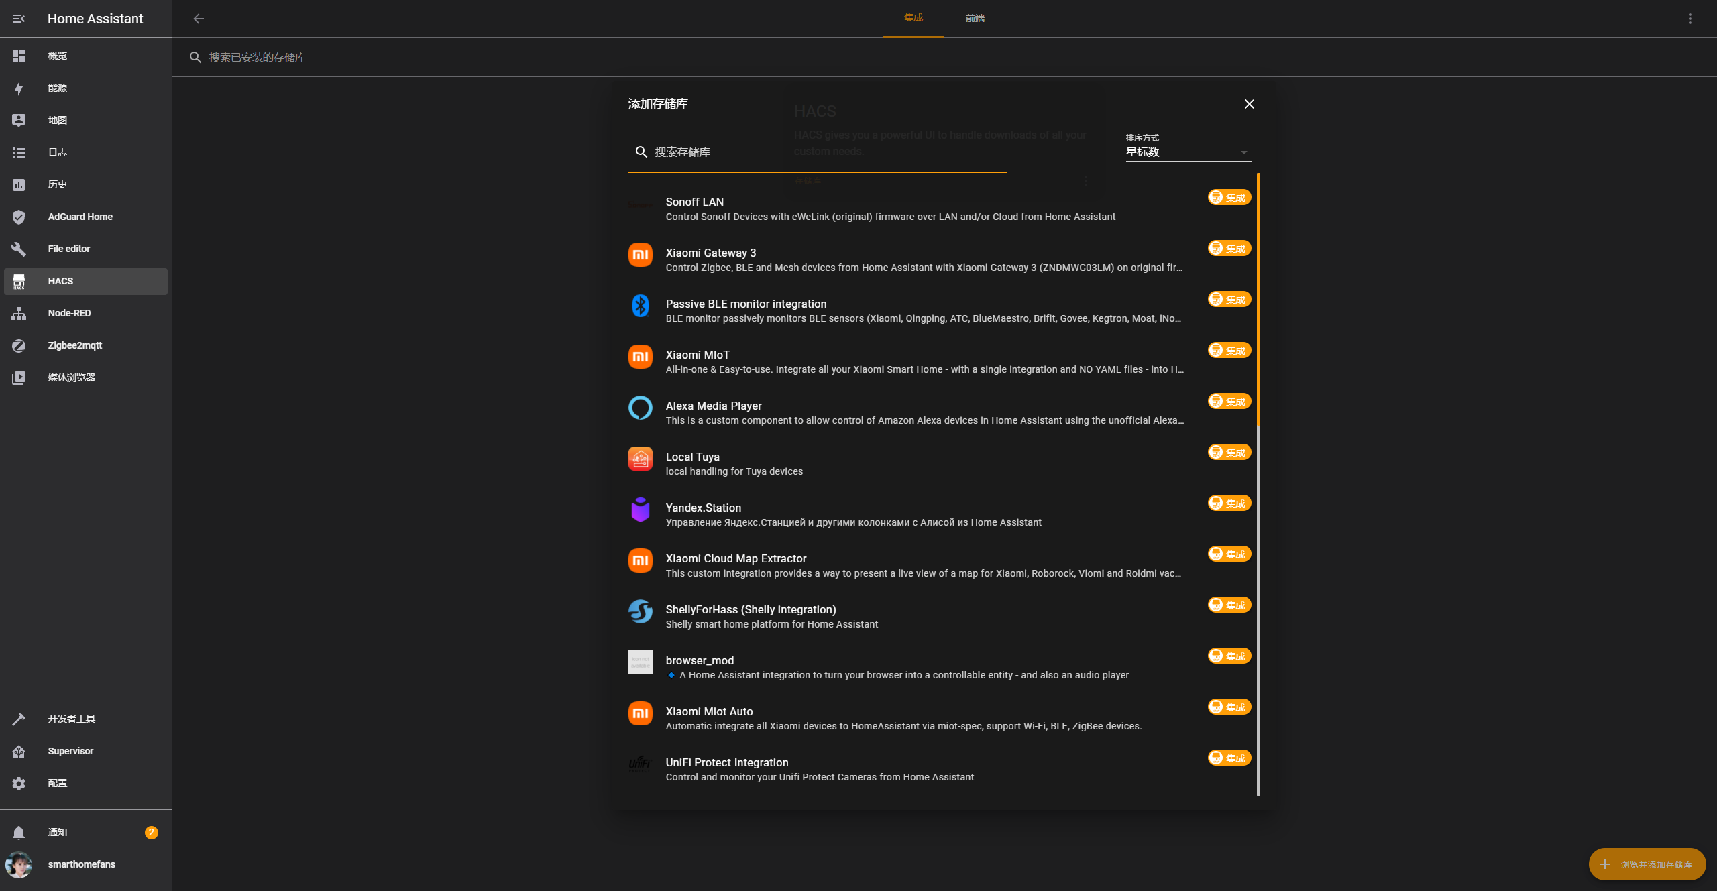Click the Passive BLE monitor integration title
1717x891 pixels.
tap(746, 304)
